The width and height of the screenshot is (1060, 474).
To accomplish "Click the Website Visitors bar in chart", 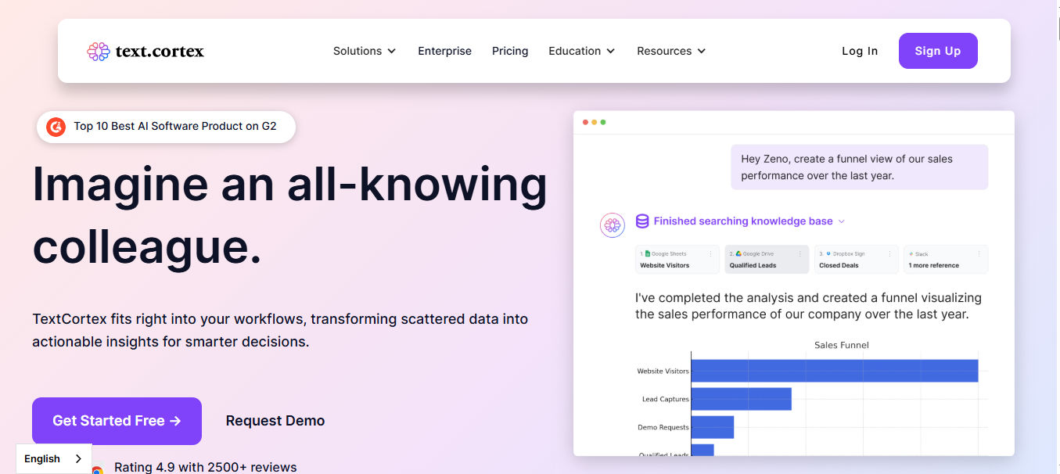I will [835, 371].
